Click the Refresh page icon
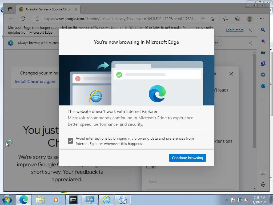This screenshot has width=273, height=205. point(23,19)
